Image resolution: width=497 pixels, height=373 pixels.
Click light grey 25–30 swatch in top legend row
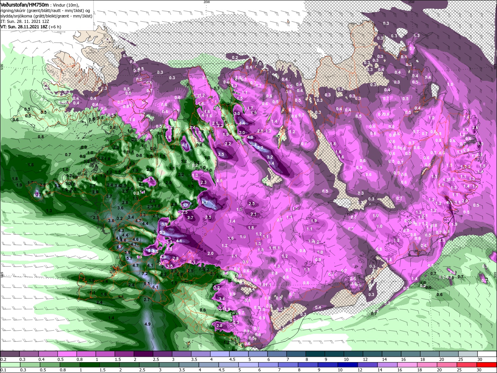point(467,354)
